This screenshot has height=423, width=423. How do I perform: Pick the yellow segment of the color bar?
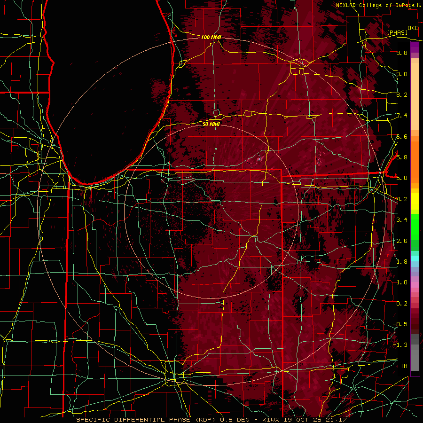coord(415,201)
